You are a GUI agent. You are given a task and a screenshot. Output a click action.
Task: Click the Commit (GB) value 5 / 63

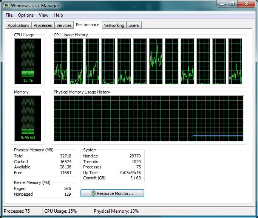tap(136, 178)
